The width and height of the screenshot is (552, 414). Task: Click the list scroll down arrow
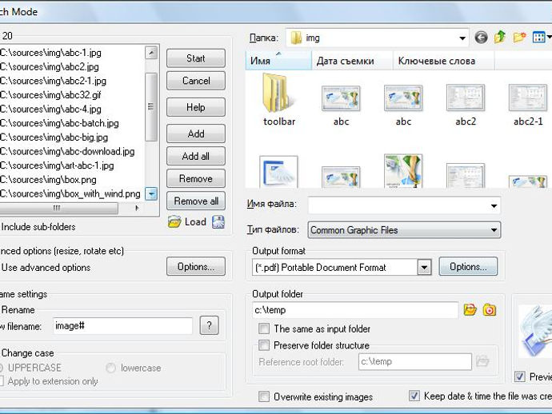click(151, 193)
